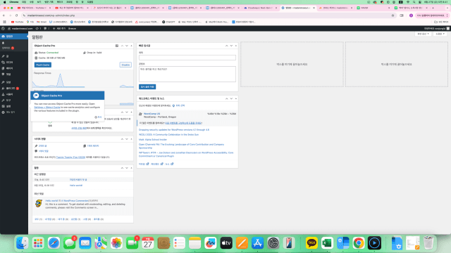Screen dimensions: 451x253
Task: Open the site name link in the admin bar
Action: (20, 28)
